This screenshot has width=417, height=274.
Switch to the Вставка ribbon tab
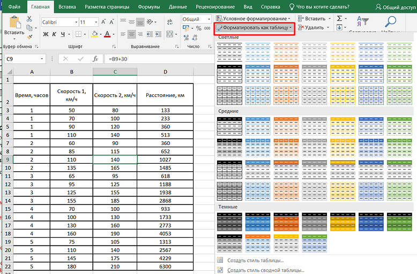67,7
